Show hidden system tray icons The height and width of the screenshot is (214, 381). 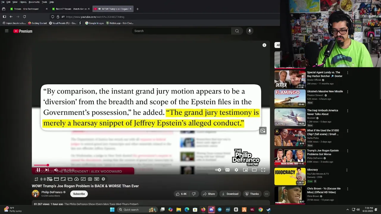(x=347, y=210)
